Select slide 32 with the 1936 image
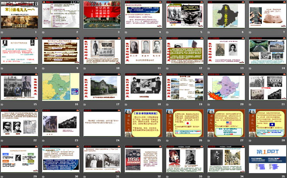Screen dimensions: 287x178 [143, 158]
